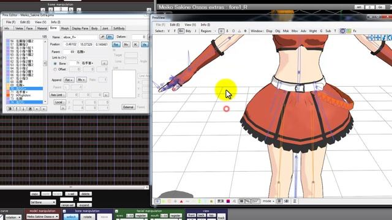Click the bone list scrollbar thumb
Viewport: 392px width, 220px height.
45,64
